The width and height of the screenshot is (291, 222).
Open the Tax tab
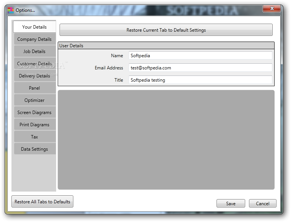pyautogui.click(x=35, y=137)
